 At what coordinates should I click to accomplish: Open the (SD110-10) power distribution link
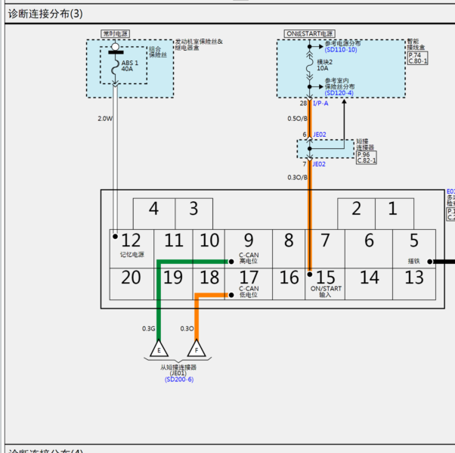click(341, 50)
